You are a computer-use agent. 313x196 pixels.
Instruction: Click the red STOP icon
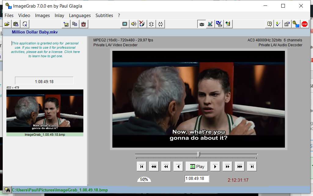click(x=304, y=24)
